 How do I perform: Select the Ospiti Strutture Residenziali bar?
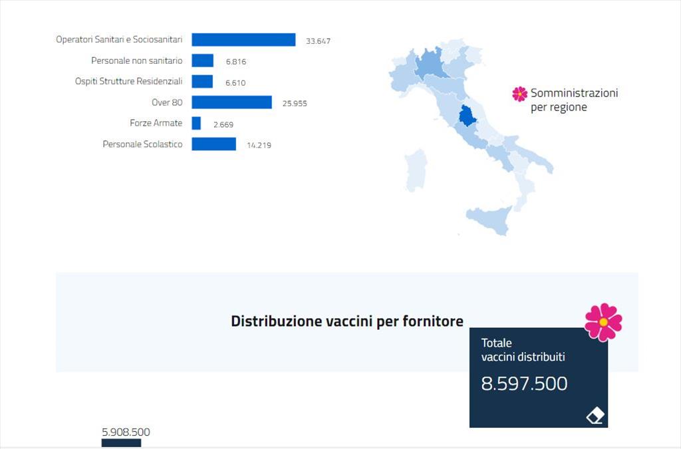point(202,81)
